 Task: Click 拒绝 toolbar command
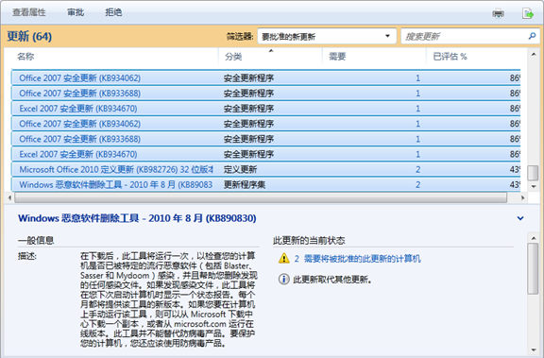(113, 12)
